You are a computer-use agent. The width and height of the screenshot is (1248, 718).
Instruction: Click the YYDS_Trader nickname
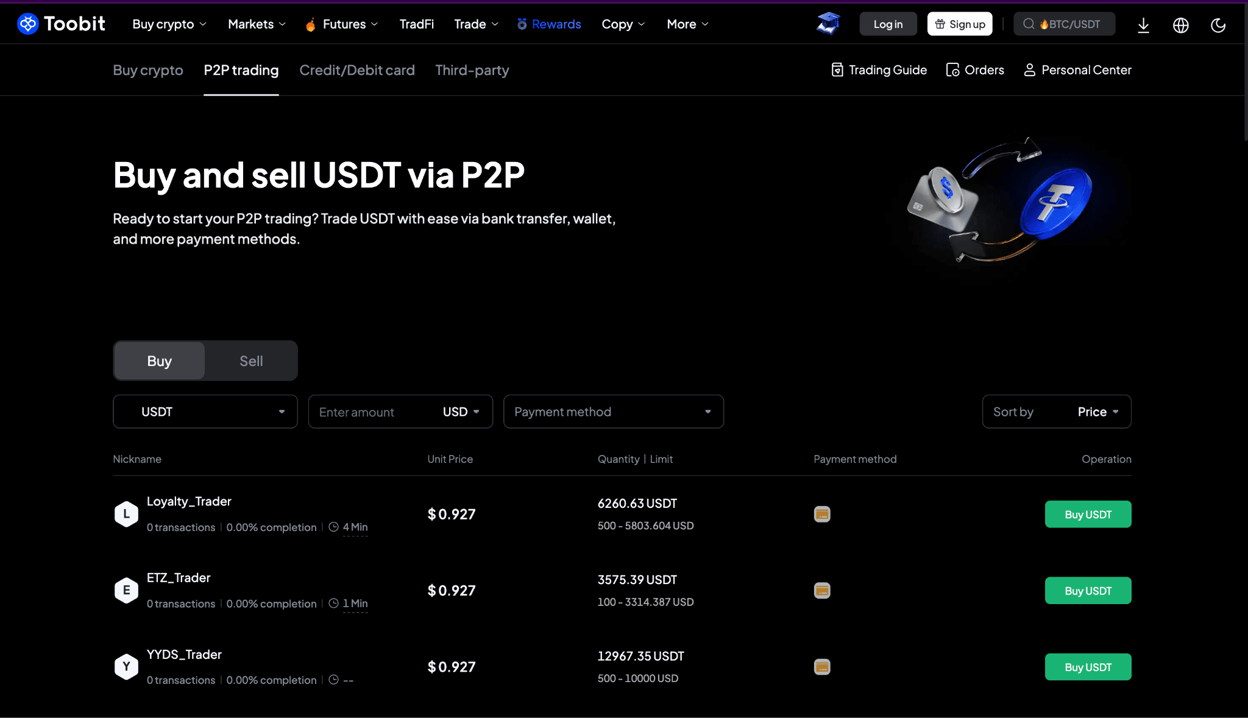tap(184, 654)
